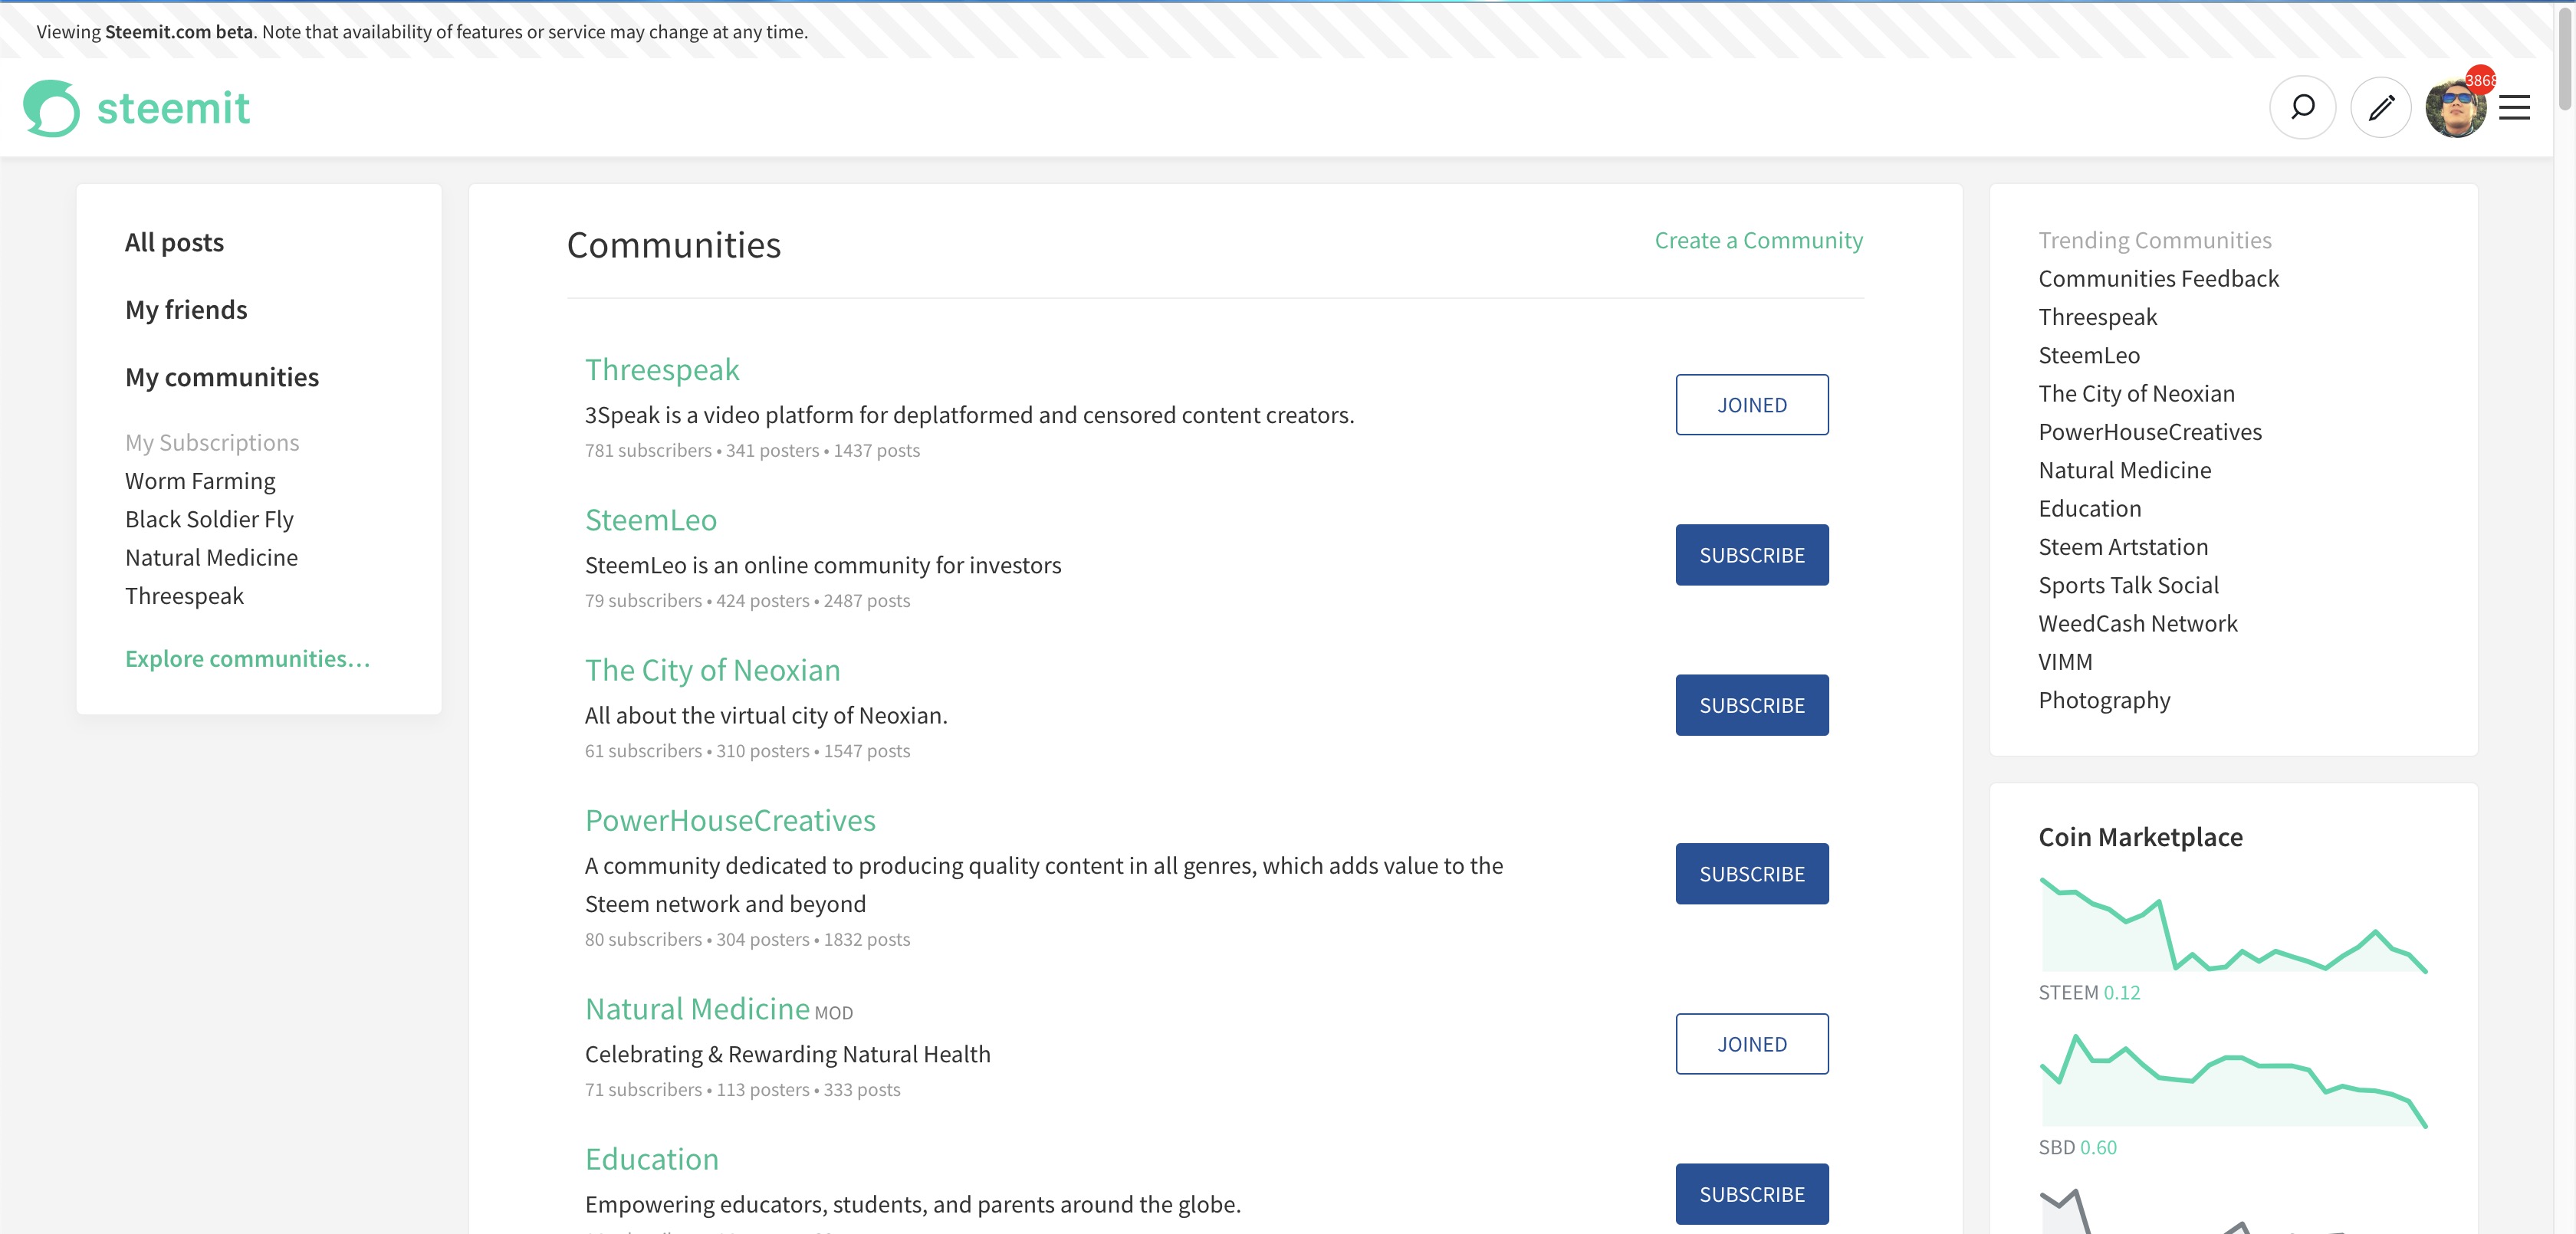This screenshot has height=1234, width=2576.
Task: Open the PowerHouseCreatives community title
Action: point(730,820)
